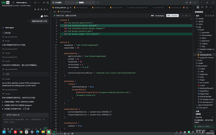Copy the previous agent response

pyautogui.click(x=41, y=9)
